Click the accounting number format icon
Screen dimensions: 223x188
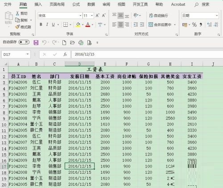[185, 25]
